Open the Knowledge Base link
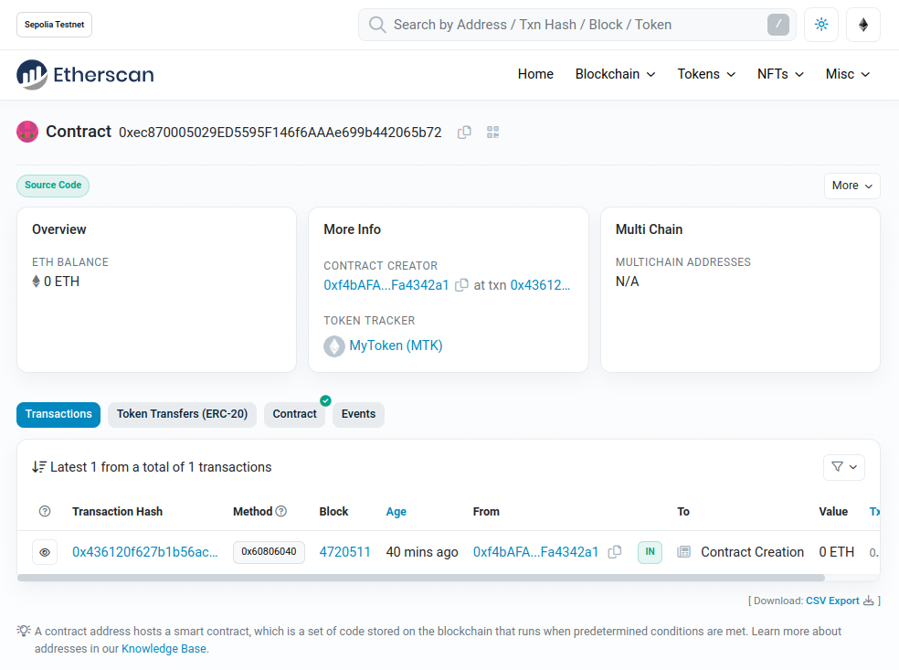 [x=164, y=649]
